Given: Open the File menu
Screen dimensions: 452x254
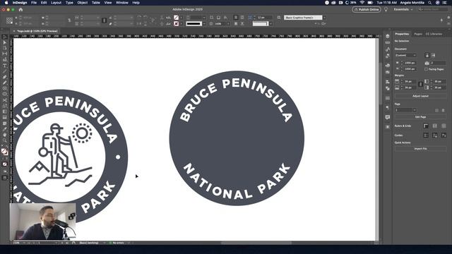Looking at the screenshot, I should [x=34, y=3].
